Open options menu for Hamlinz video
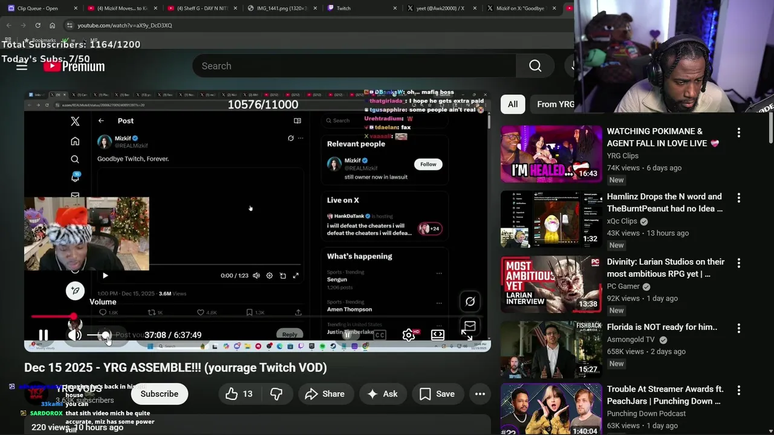Viewport: 774px width, 435px height. click(738, 198)
